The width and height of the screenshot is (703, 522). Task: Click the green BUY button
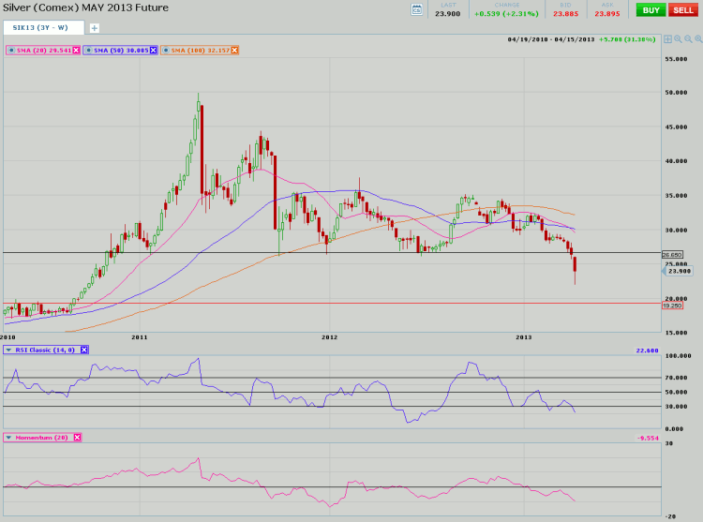(x=651, y=9)
